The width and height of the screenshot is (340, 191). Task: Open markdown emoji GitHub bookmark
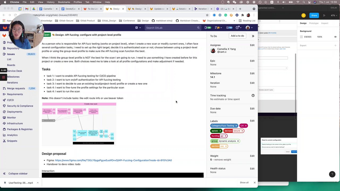click(162, 21)
